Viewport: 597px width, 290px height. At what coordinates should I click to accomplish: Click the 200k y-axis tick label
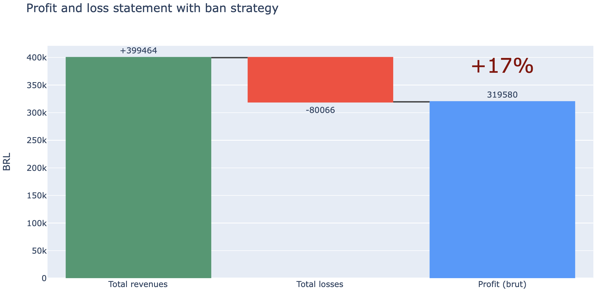pos(37,168)
